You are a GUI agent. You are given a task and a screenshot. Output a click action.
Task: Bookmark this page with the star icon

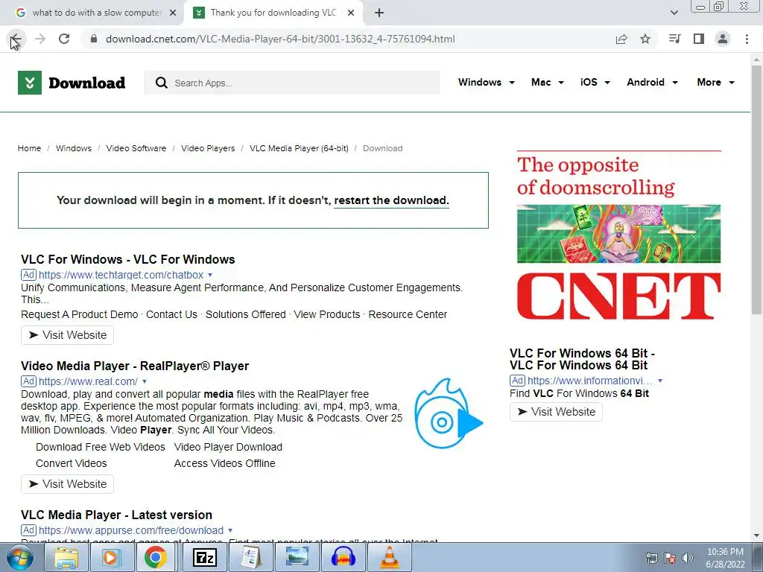(x=645, y=39)
